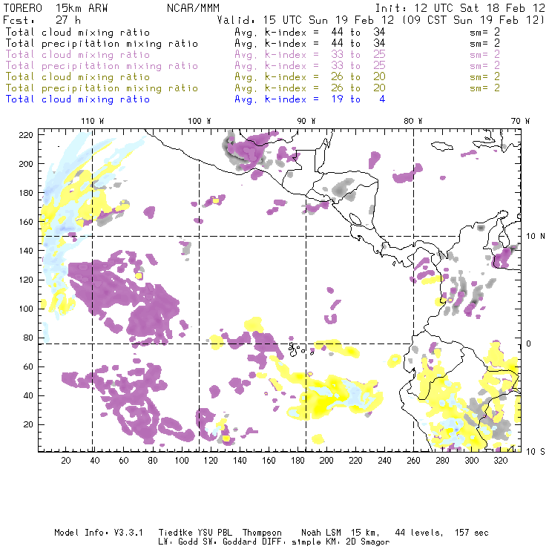549x549 pixels.
Task: Click the Galapagos Islands outline on the map
Action: pos(298,347)
